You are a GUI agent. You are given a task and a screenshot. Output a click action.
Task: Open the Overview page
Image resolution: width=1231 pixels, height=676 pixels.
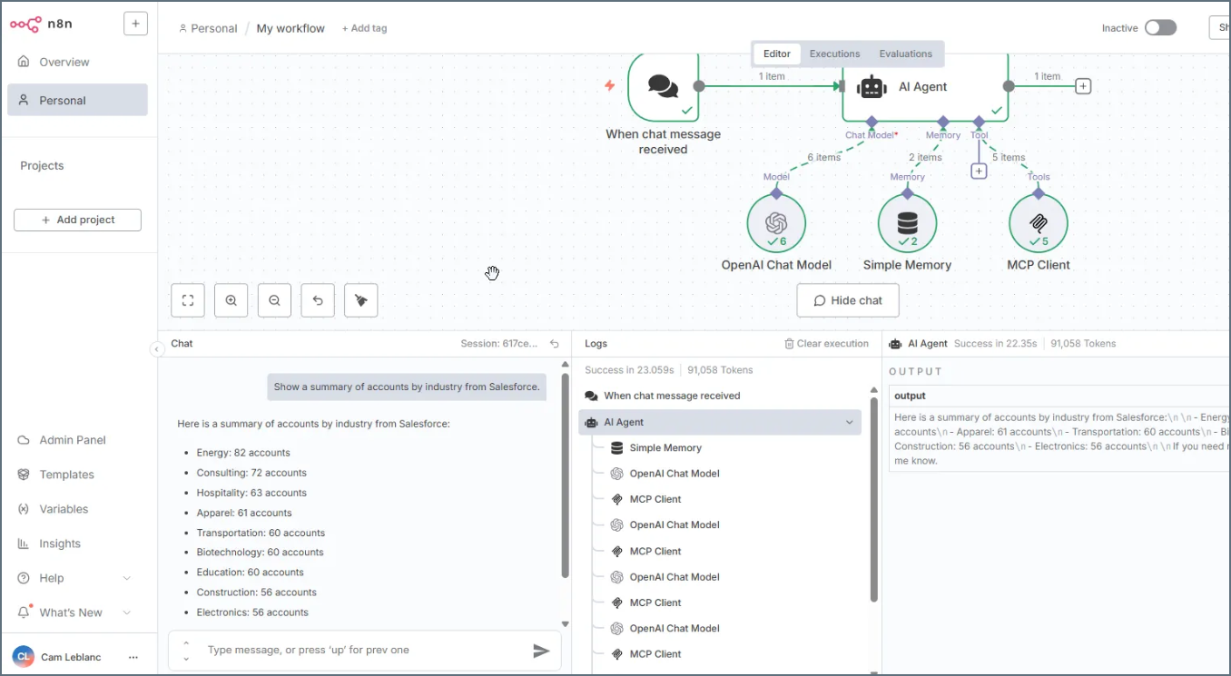[64, 62]
